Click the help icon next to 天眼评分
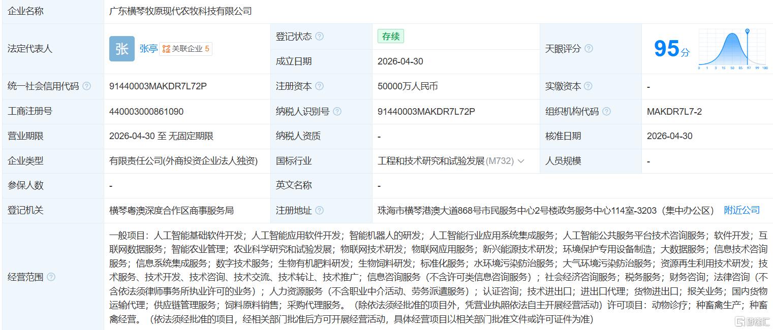The image size is (773, 330). tap(589, 49)
